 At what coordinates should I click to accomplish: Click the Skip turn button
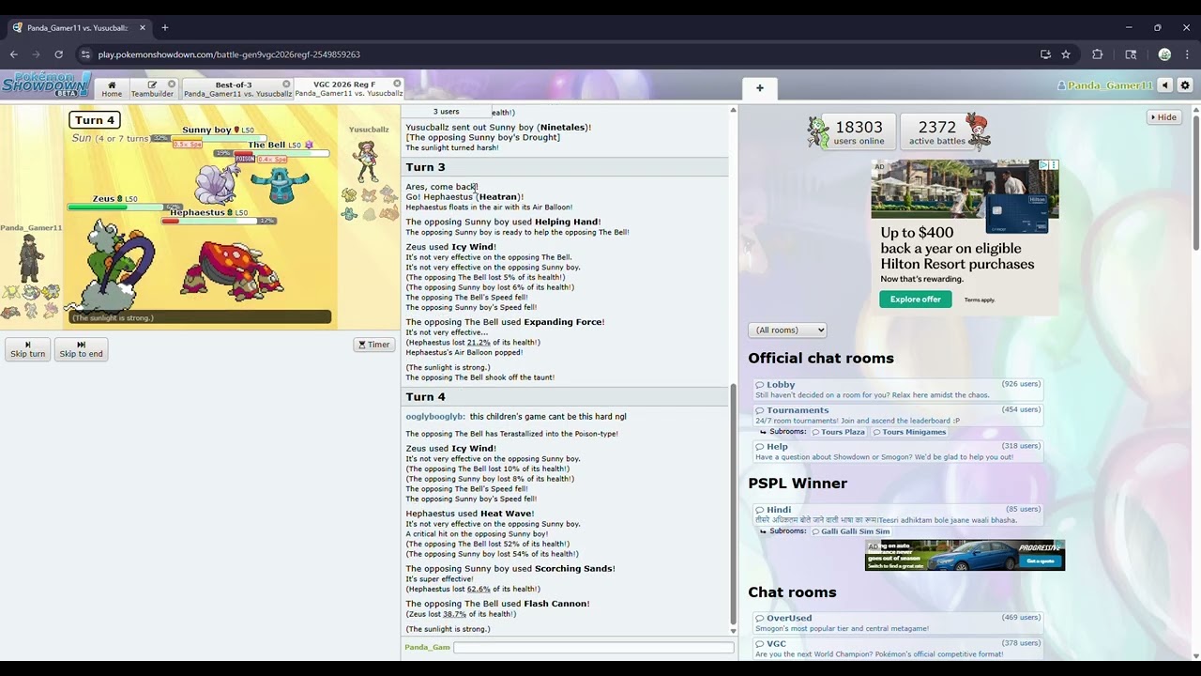(27, 349)
